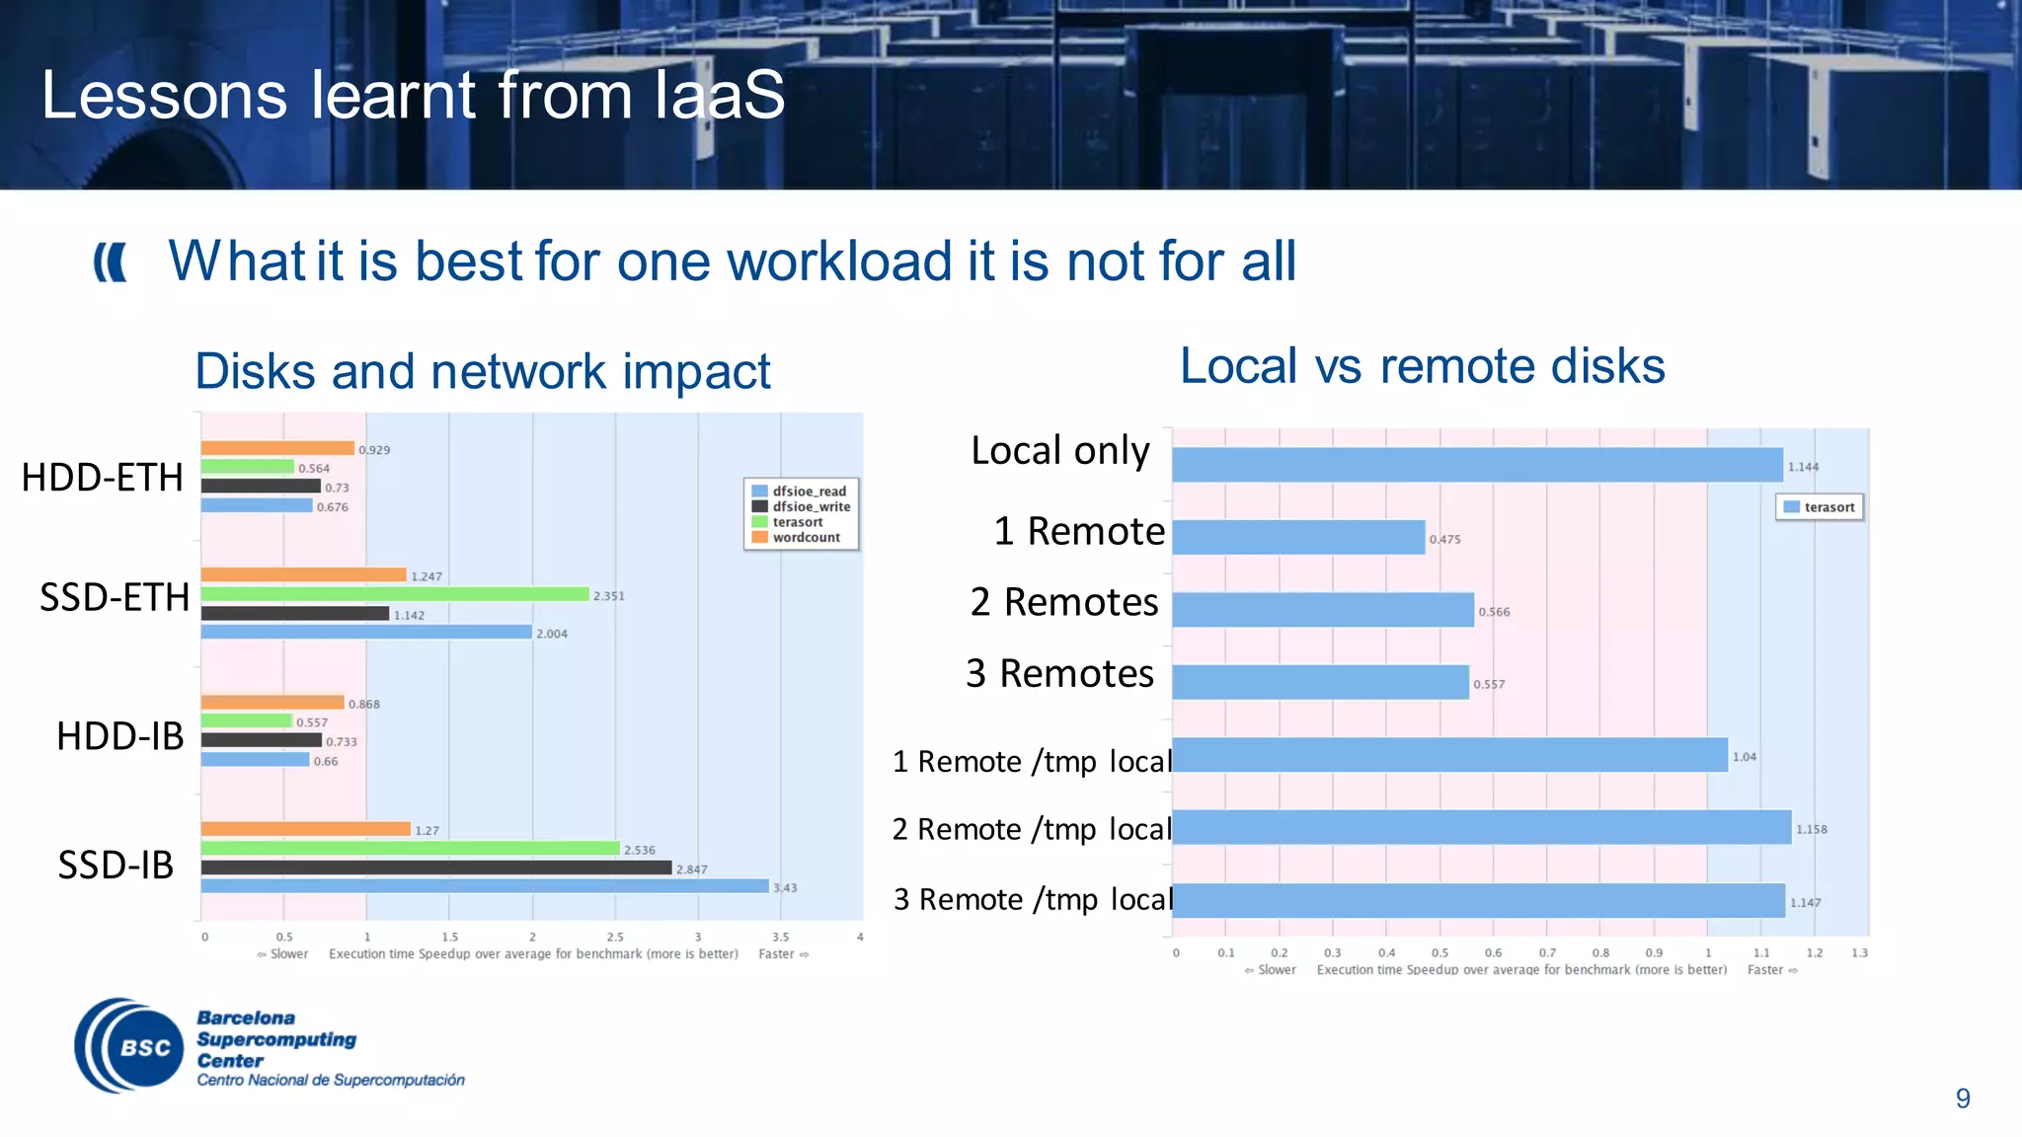The width and height of the screenshot is (2022, 1137).
Task: Click the Barcelona Supercomputing Center text
Action: pos(276,1039)
